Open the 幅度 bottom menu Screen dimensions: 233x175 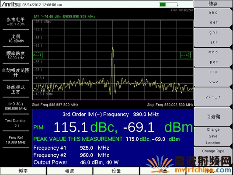[x=70, y=171]
